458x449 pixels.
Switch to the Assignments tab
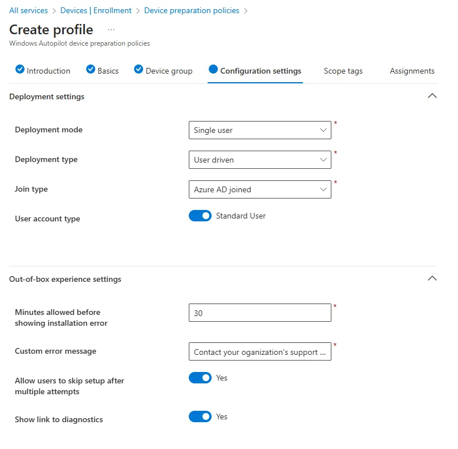(x=412, y=71)
